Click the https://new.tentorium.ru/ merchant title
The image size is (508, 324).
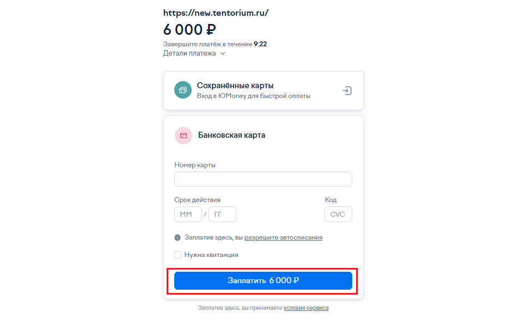(216, 13)
